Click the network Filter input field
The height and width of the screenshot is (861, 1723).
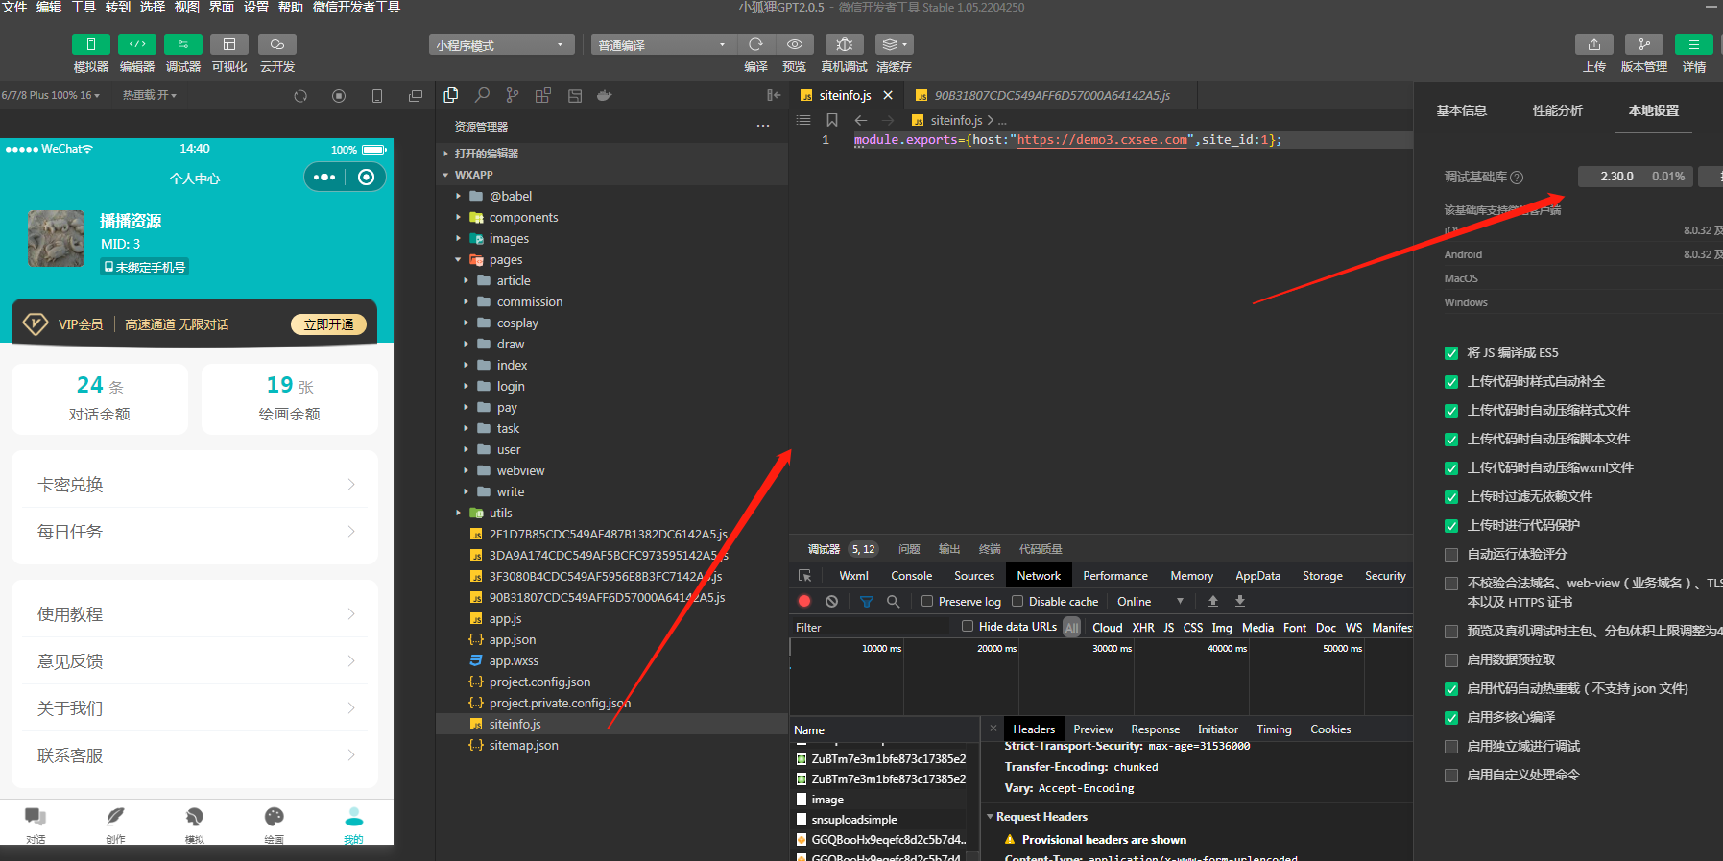(x=872, y=628)
